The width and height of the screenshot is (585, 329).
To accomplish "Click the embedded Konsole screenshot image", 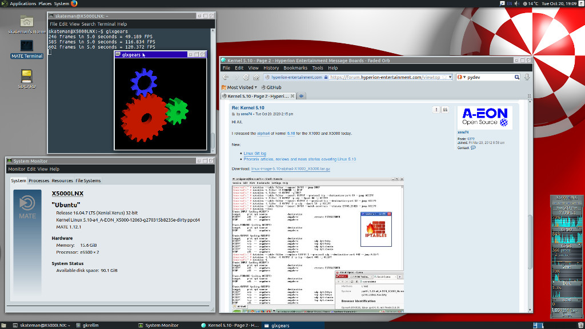I will click(x=318, y=244).
